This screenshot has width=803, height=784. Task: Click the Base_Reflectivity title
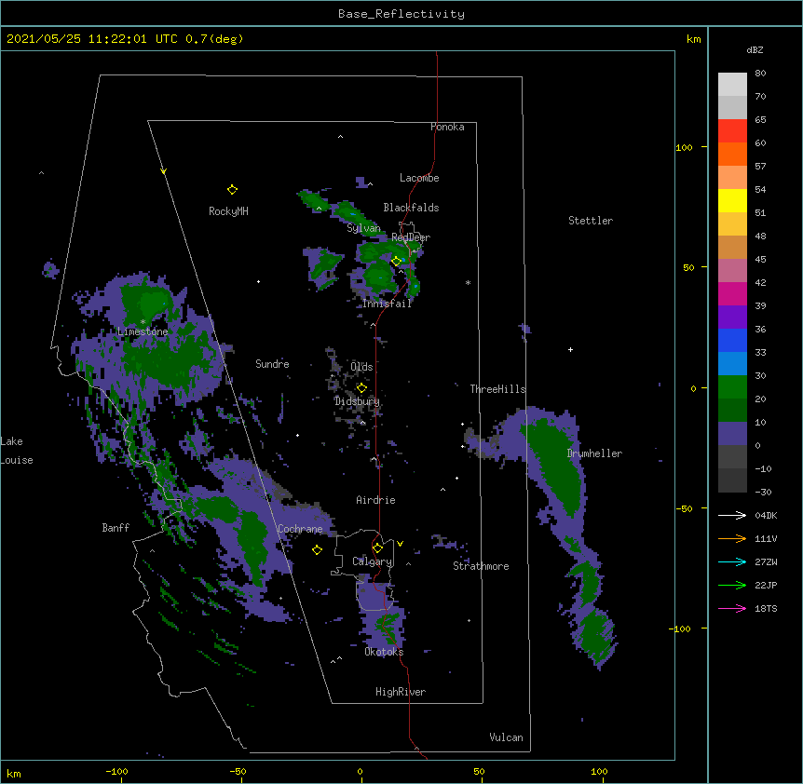point(401,14)
